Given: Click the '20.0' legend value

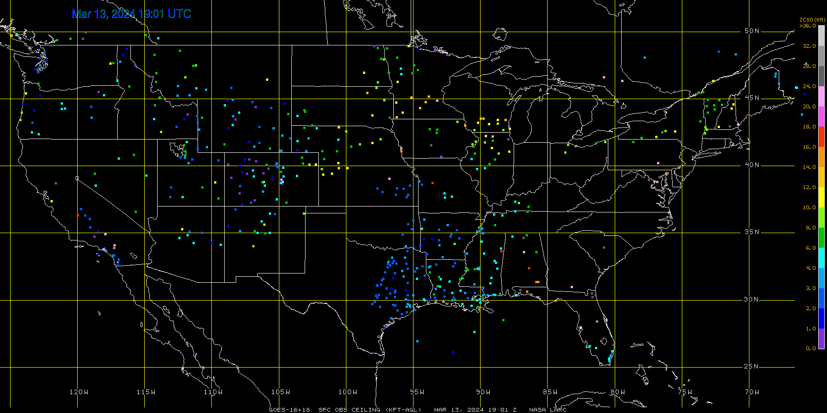Looking at the screenshot, I should (809, 106).
